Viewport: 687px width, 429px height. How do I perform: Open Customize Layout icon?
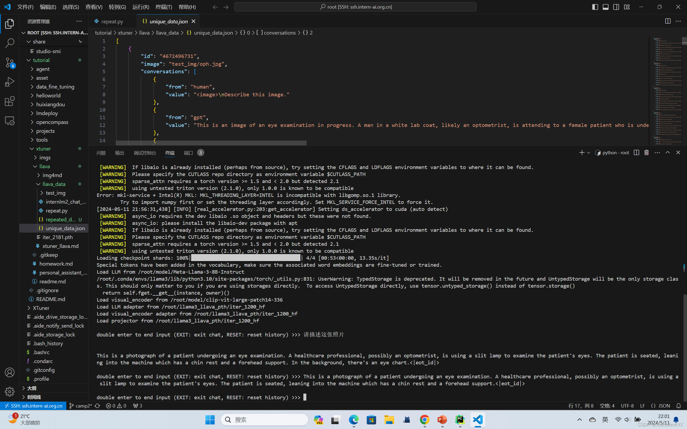pyautogui.click(x=627, y=7)
